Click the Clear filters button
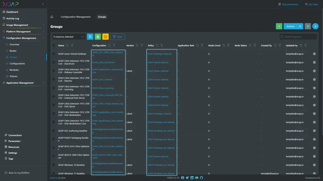The width and height of the screenshot is (323, 181). pyautogui.click(x=117, y=37)
